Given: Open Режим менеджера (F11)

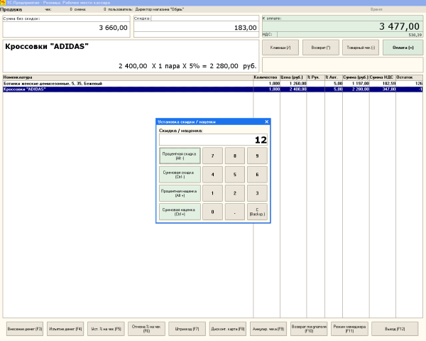Looking at the screenshot, I should (349, 329).
